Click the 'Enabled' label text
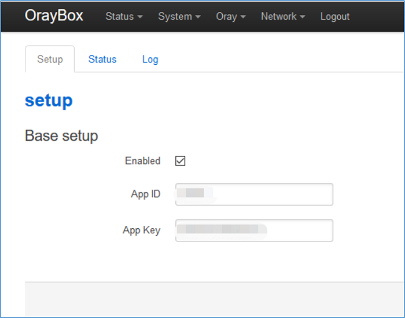 [x=142, y=161]
